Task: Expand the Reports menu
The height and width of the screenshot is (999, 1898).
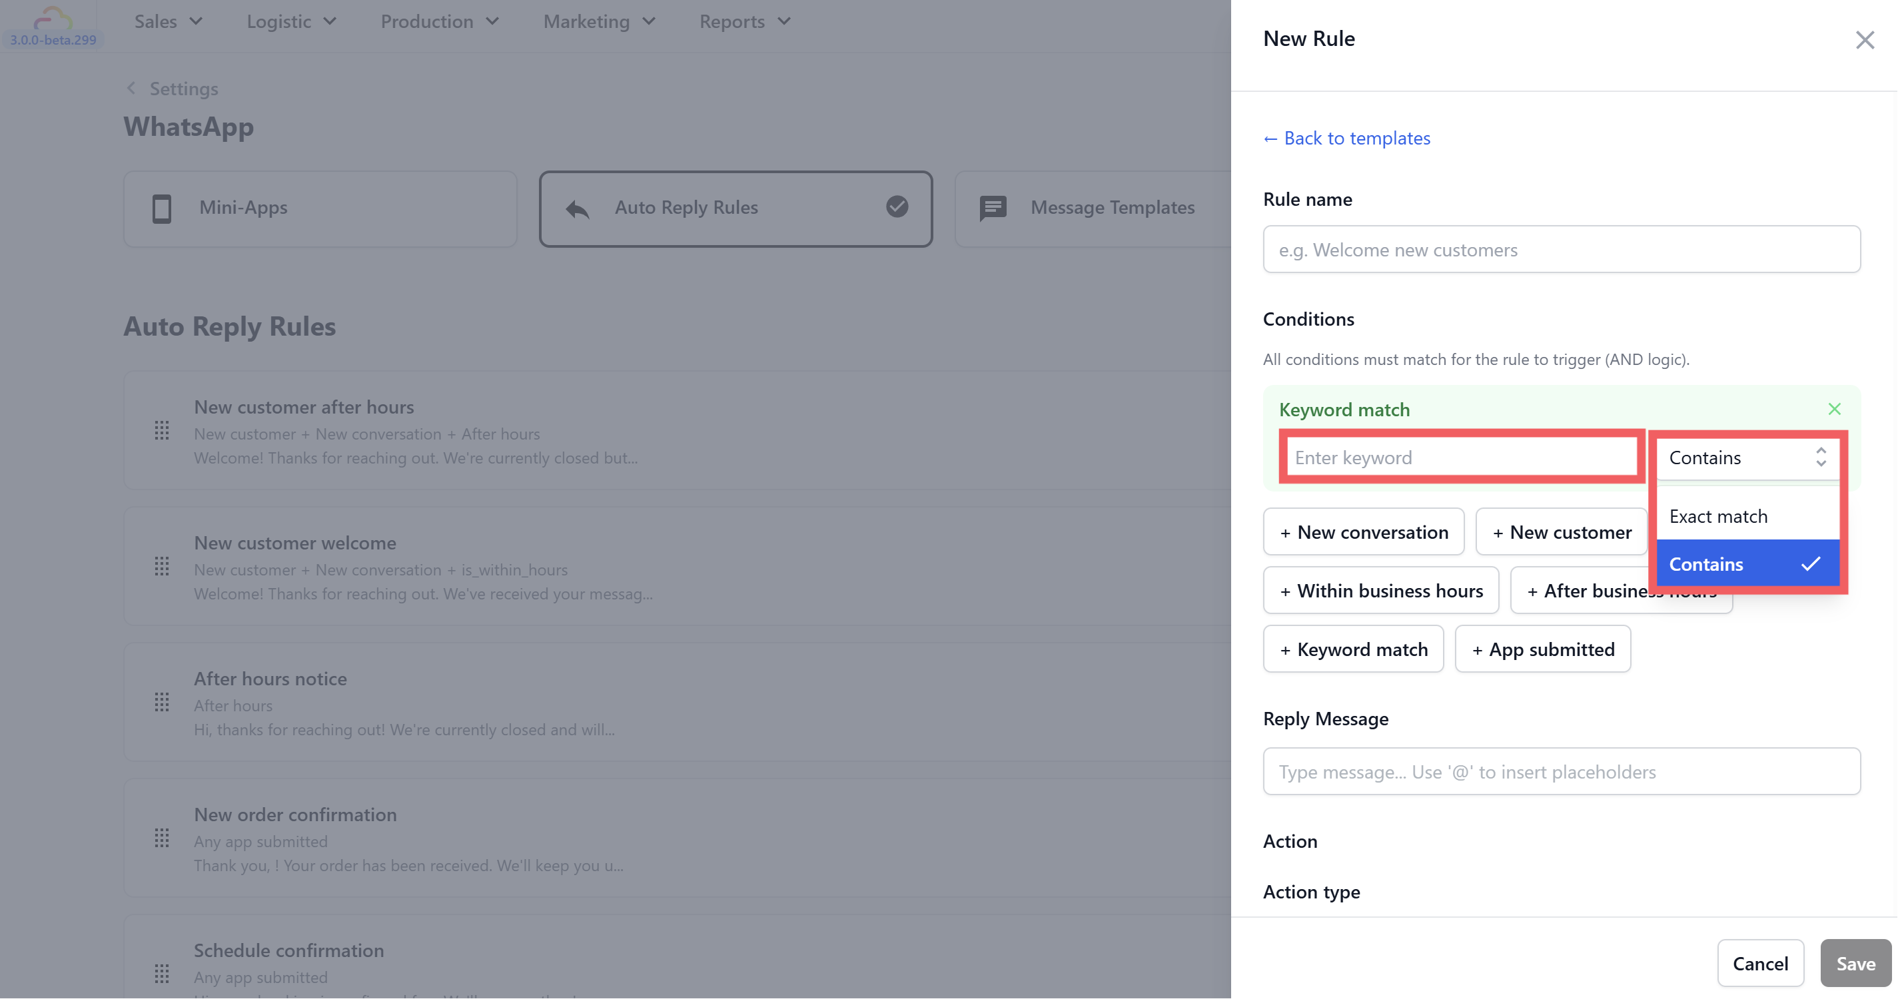Action: click(744, 21)
